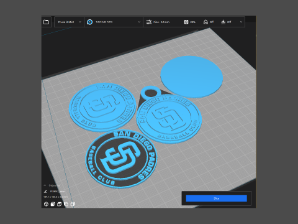Click the build plate adhesion off icon
The height and width of the screenshot is (224, 298).
coord(223,22)
